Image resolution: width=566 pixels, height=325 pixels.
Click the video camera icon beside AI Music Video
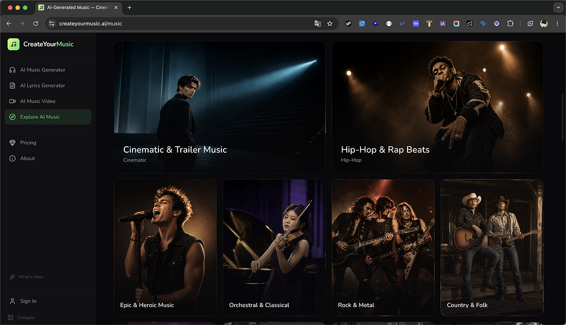coord(12,101)
